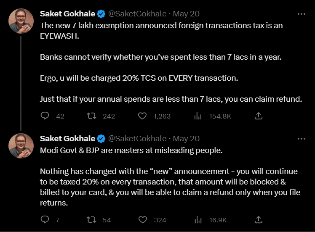The image size is (315, 232).
Task: View analytics showing 16.9K views
Action: pos(198,219)
